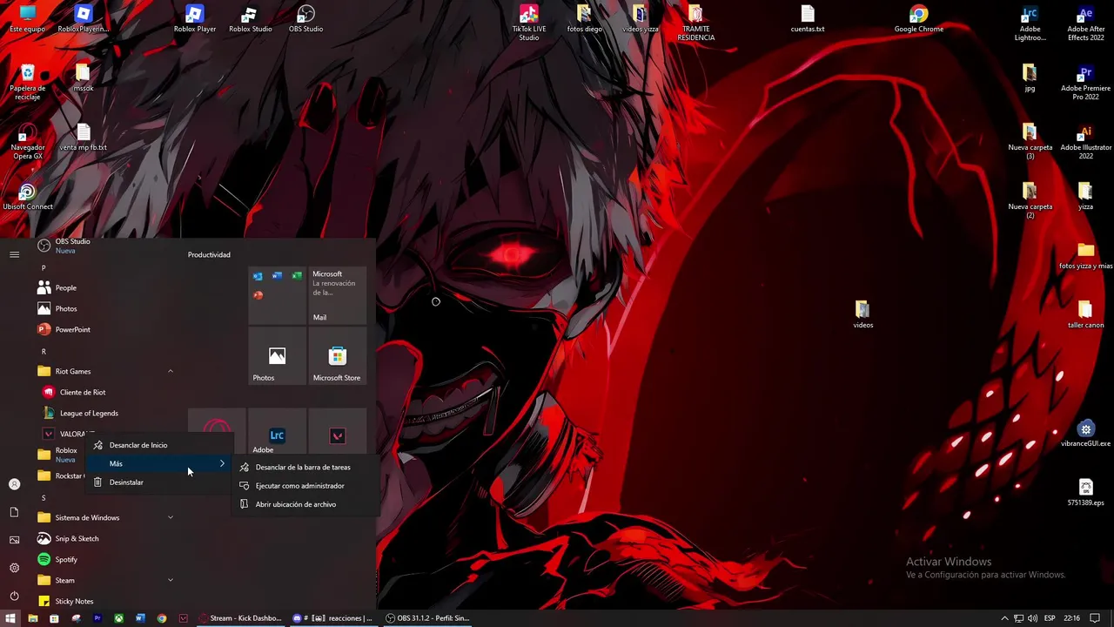
Task: Open Settings gear in Start sidebar
Action: (14, 569)
